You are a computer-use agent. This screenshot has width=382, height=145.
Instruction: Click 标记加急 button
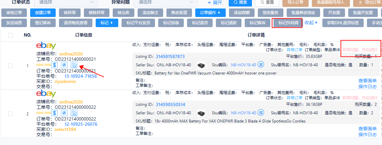click(x=171, y=23)
